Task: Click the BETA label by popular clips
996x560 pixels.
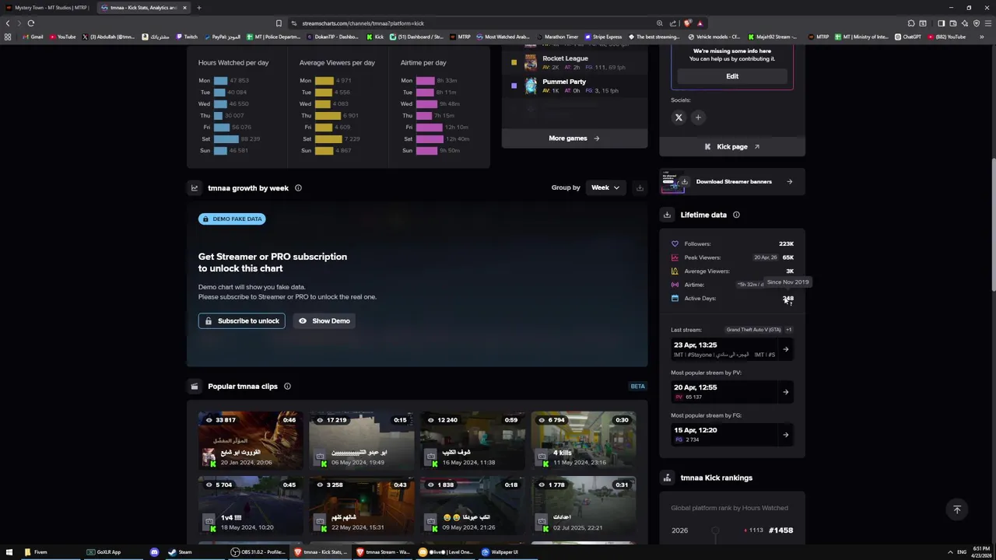Action: pos(637,386)
